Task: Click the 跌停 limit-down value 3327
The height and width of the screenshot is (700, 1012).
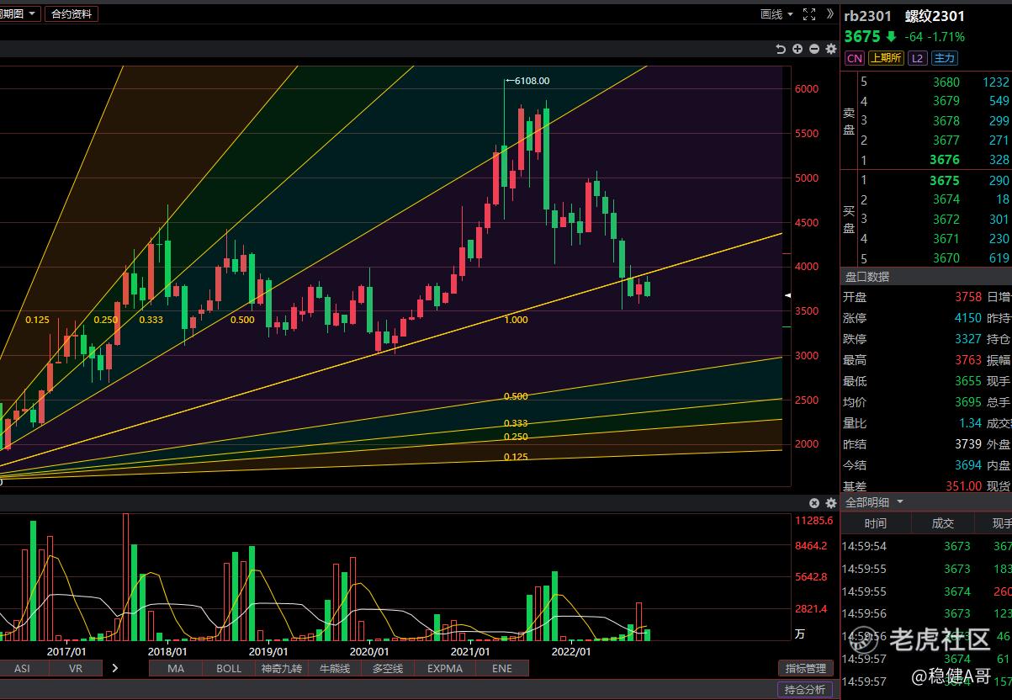Action: (x=968, y=339)
